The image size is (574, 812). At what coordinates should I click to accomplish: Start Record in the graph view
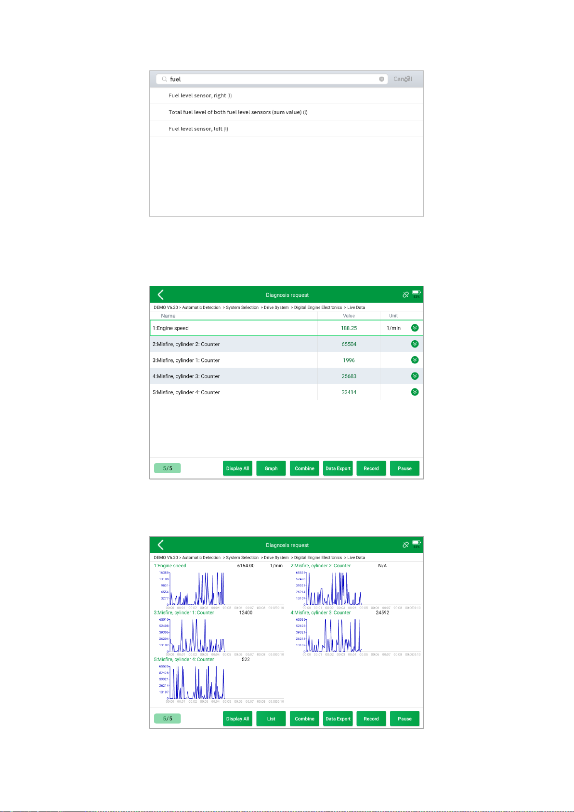pos(371,719)
